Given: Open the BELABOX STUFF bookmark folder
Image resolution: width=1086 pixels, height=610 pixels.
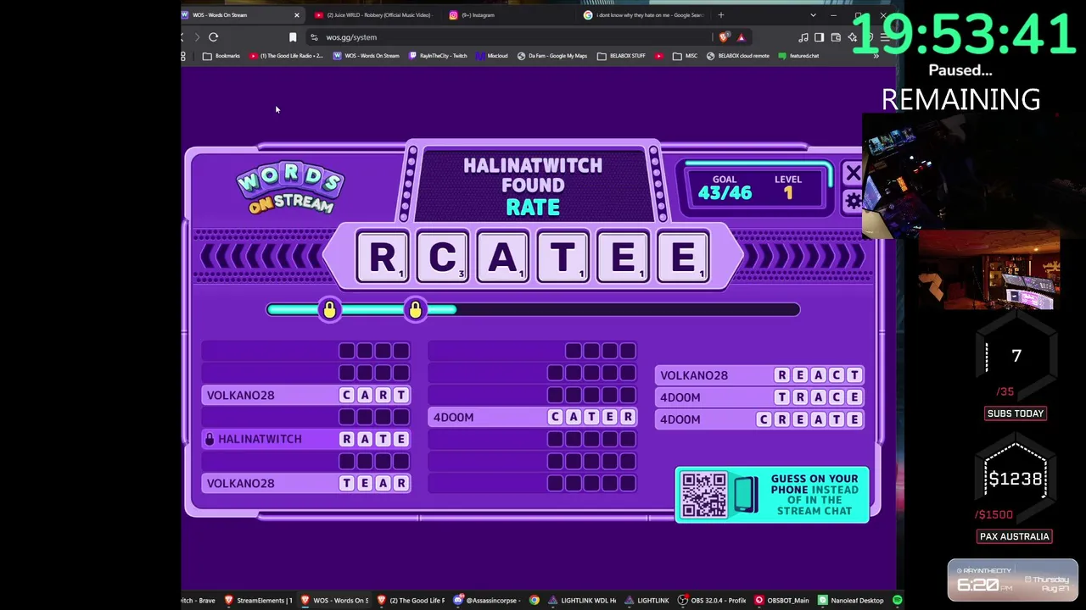Looking at the screenshot, I should pos(621,56).
